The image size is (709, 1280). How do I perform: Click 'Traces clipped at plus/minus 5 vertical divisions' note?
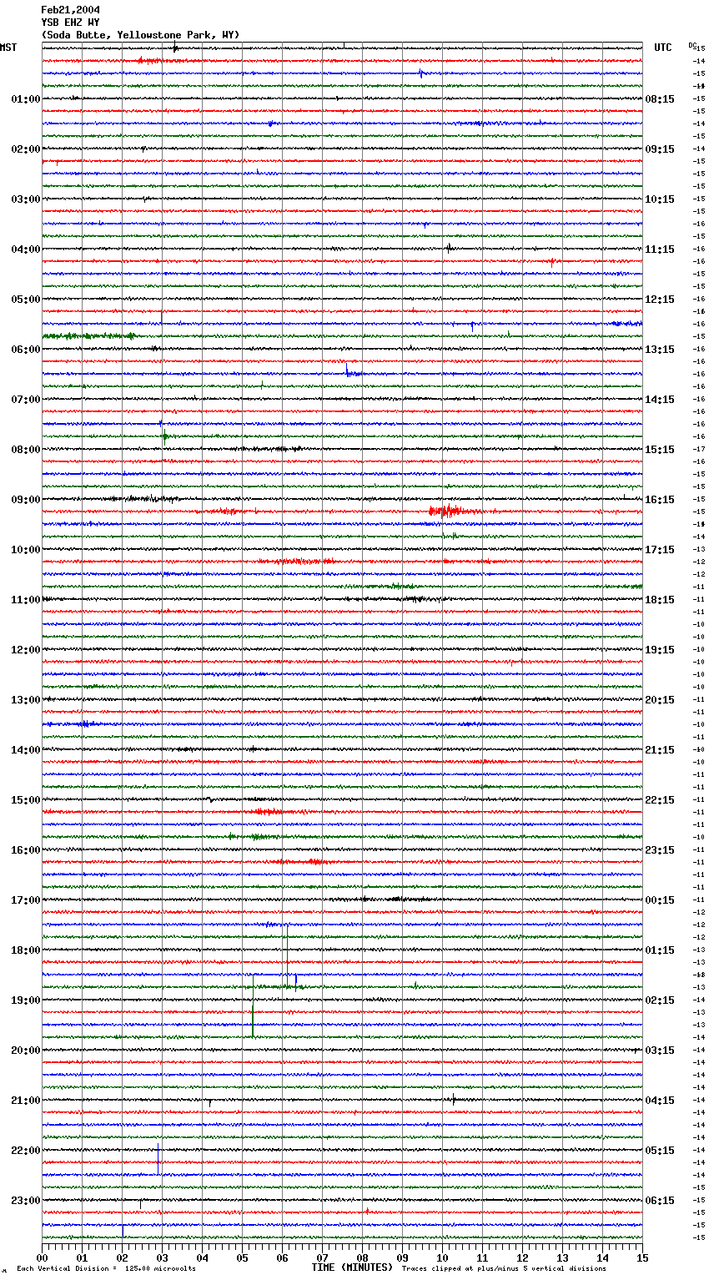tap(504, 1268)
